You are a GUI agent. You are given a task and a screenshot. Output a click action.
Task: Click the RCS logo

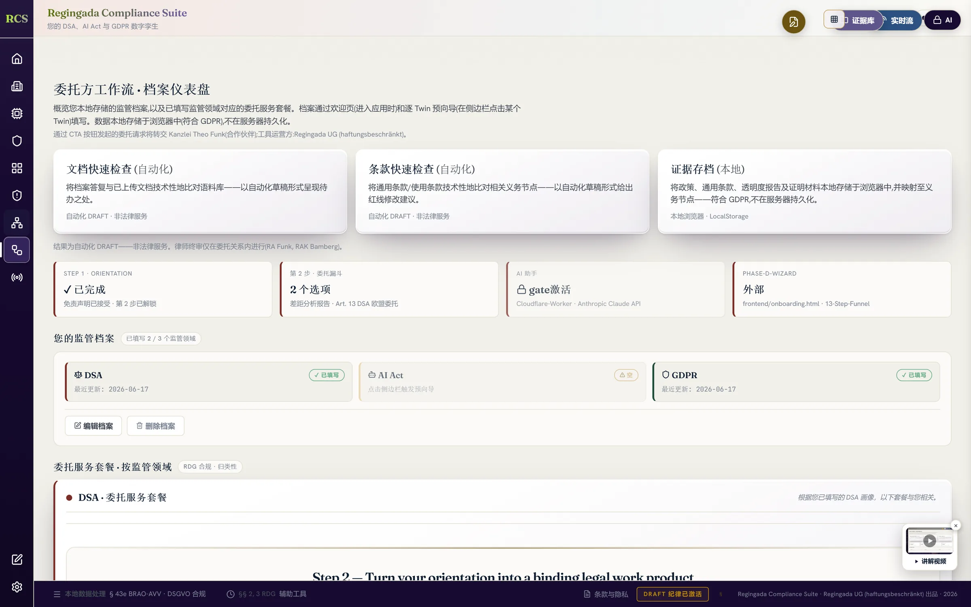coord(17,19)
